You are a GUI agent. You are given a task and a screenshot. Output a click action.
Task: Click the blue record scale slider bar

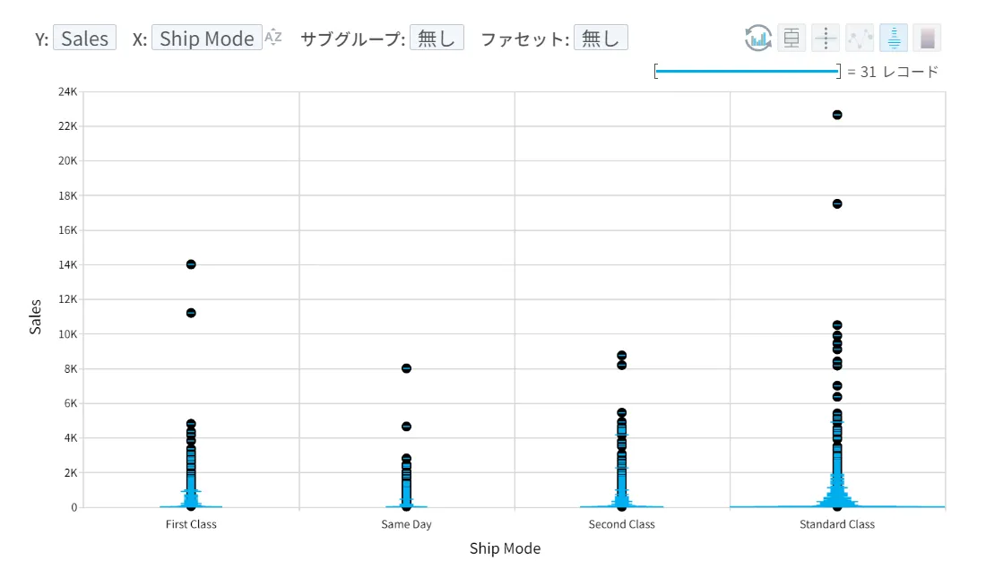tap(747, 72)
